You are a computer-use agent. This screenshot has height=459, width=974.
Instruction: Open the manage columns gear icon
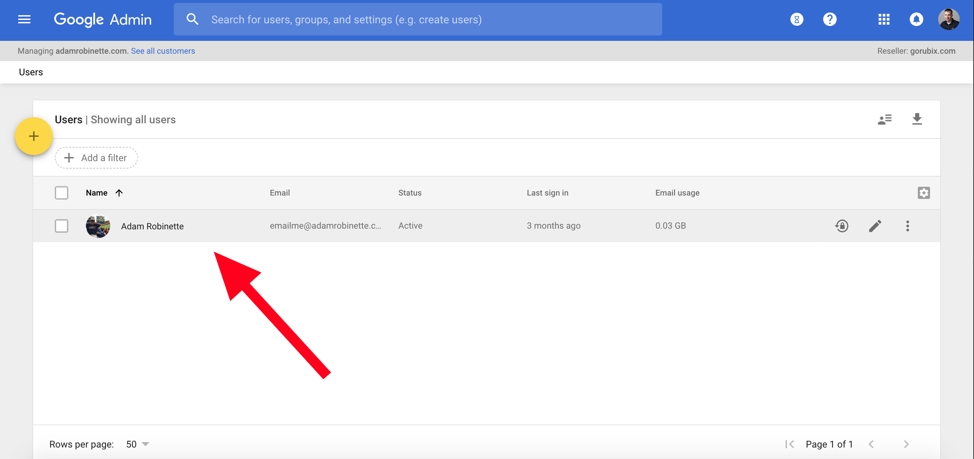(923, 193)
